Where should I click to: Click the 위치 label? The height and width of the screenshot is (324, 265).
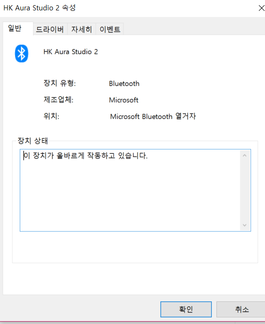(51, 116)
